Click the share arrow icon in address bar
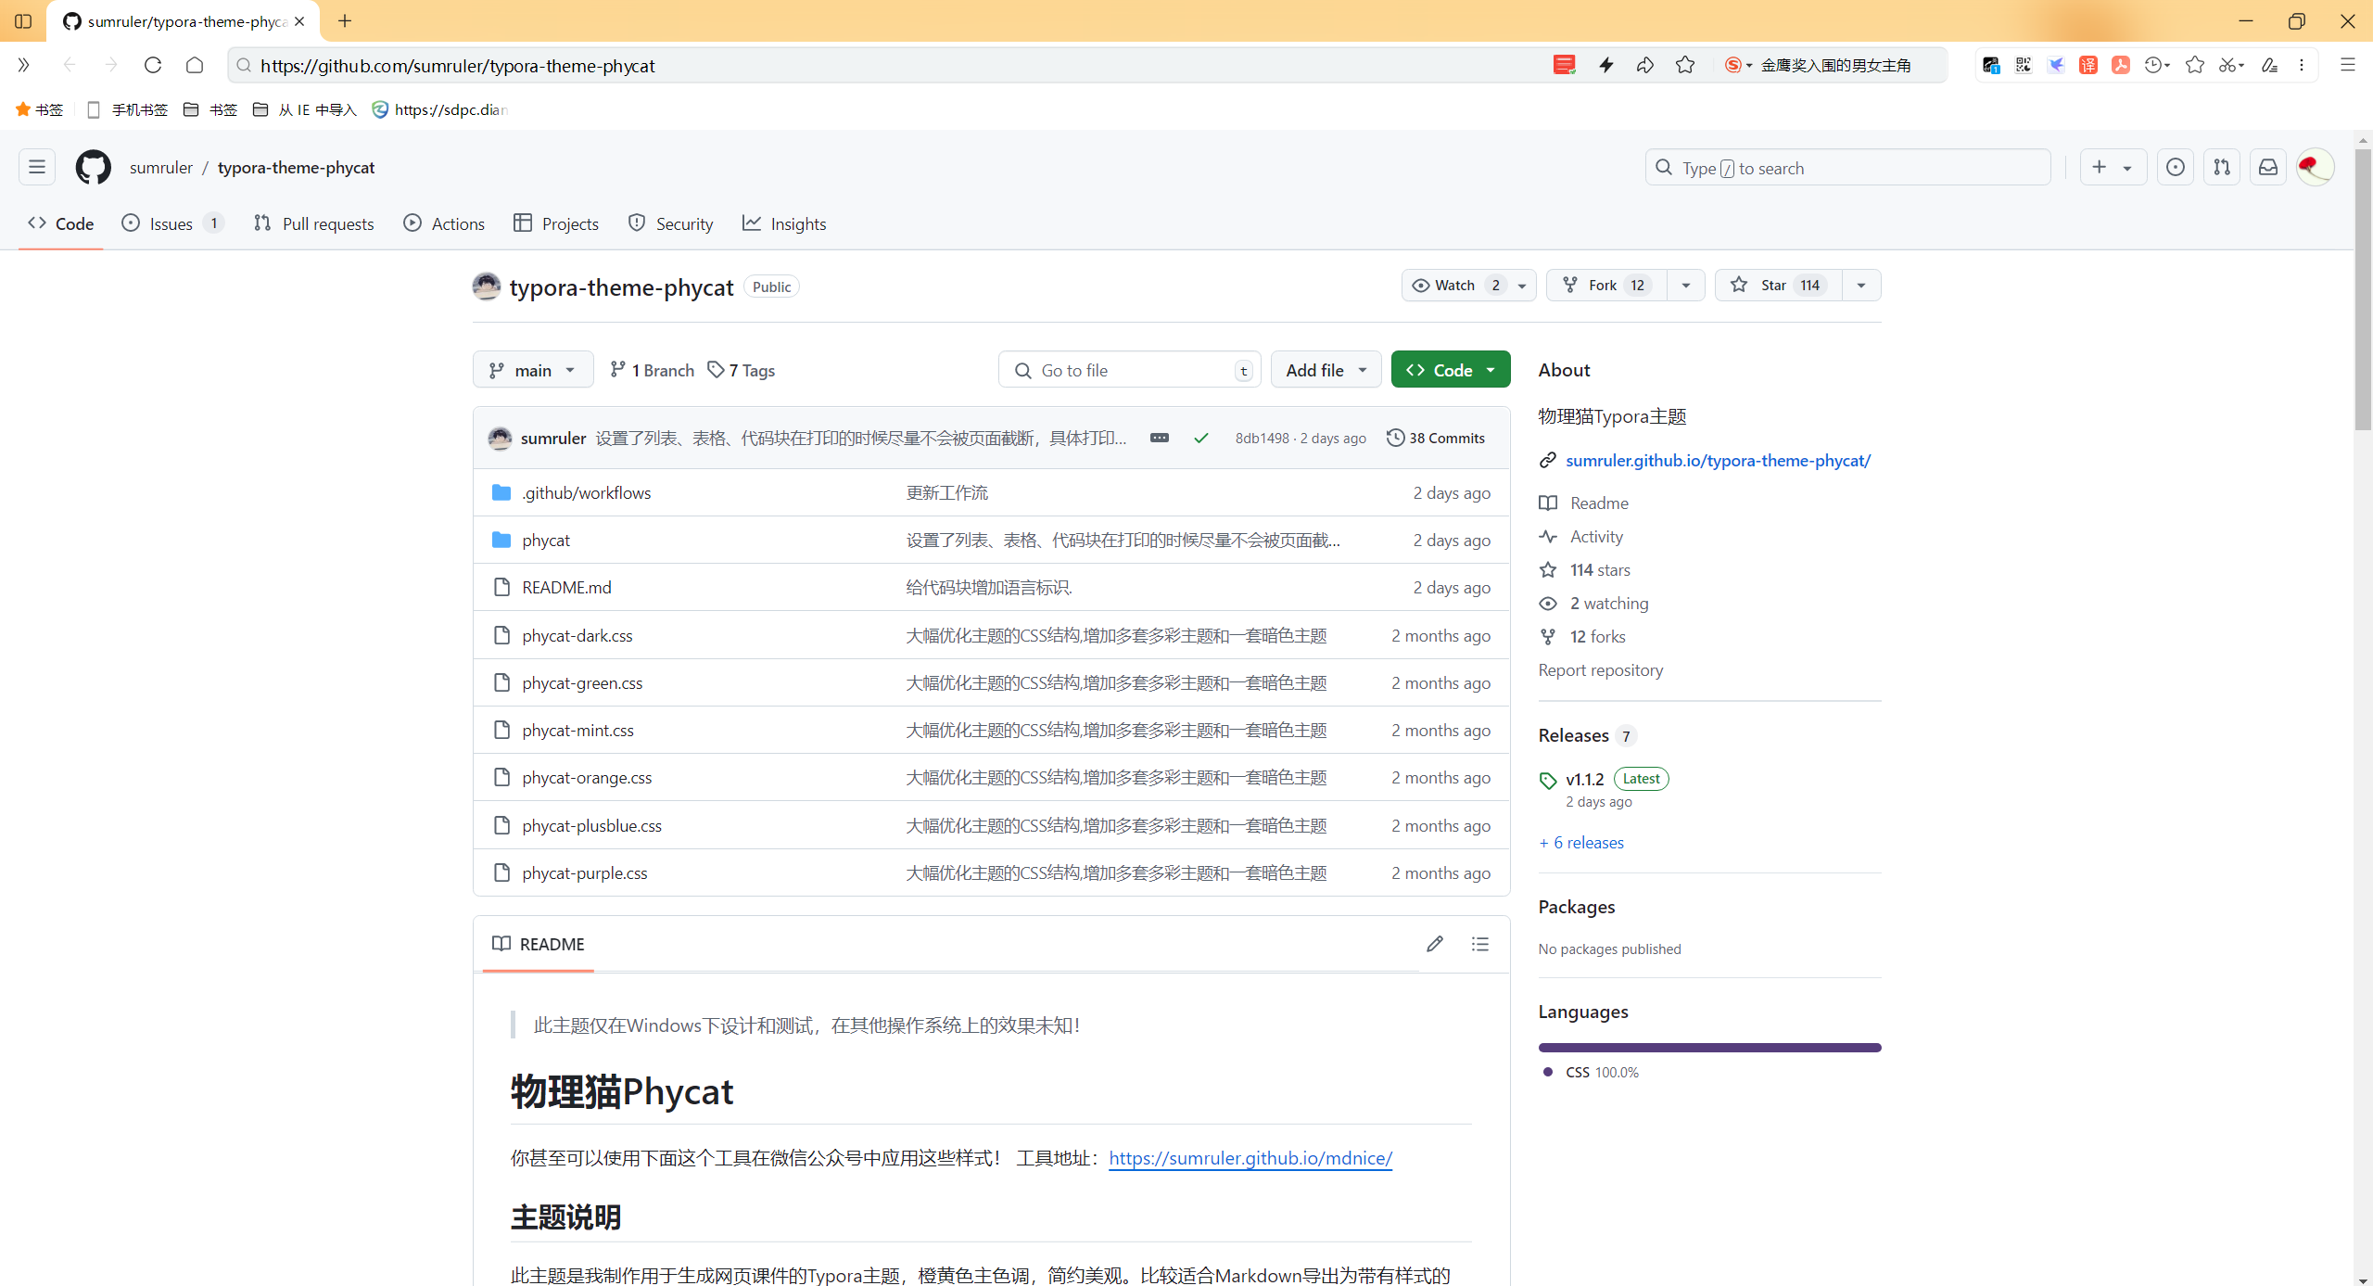The image size is (2373, 1286). (1645, 65)
